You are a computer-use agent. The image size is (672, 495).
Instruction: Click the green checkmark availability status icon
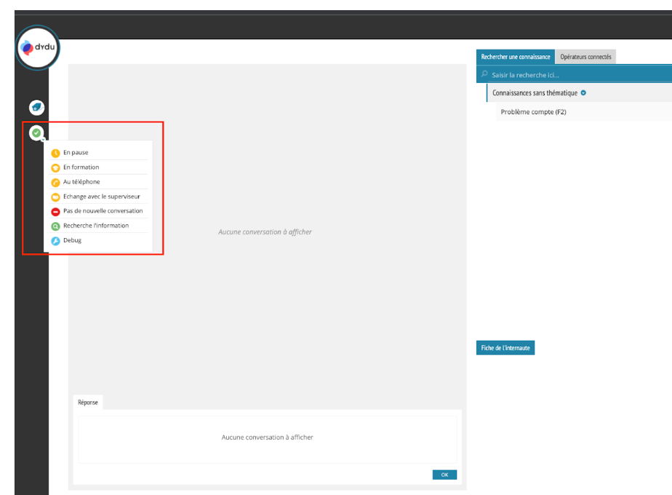coord(36,132)
